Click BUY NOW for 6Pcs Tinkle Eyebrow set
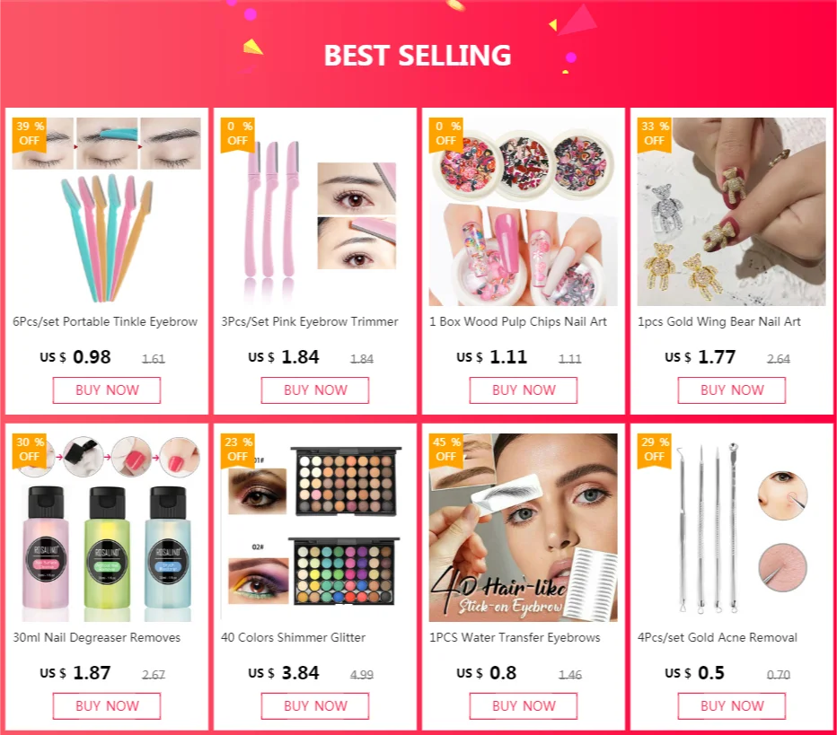Image resolution: width=837 pixels, height=735 pixels. tap(107, 390)
